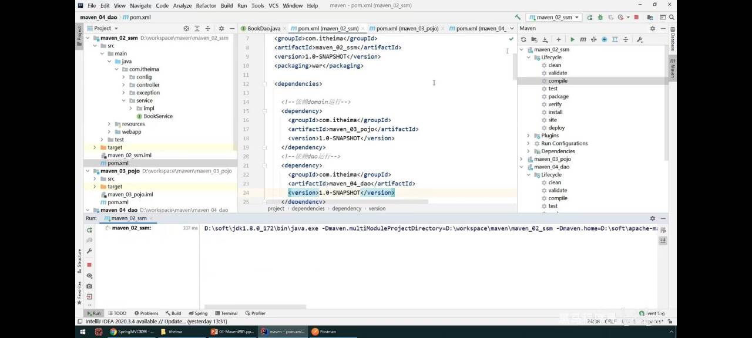Screen dimensions: 752x338
Task: Expand all in Project panel
Action: [197, 28]
